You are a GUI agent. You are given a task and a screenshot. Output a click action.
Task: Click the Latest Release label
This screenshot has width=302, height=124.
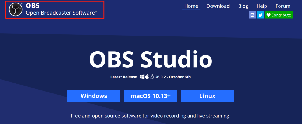point(124,77)
